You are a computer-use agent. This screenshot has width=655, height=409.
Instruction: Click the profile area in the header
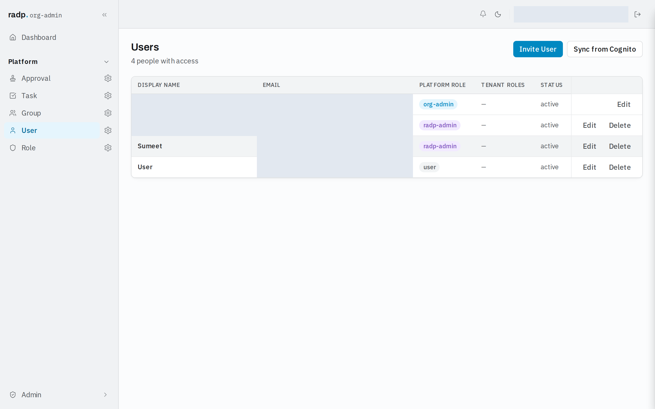click(571, 14)
